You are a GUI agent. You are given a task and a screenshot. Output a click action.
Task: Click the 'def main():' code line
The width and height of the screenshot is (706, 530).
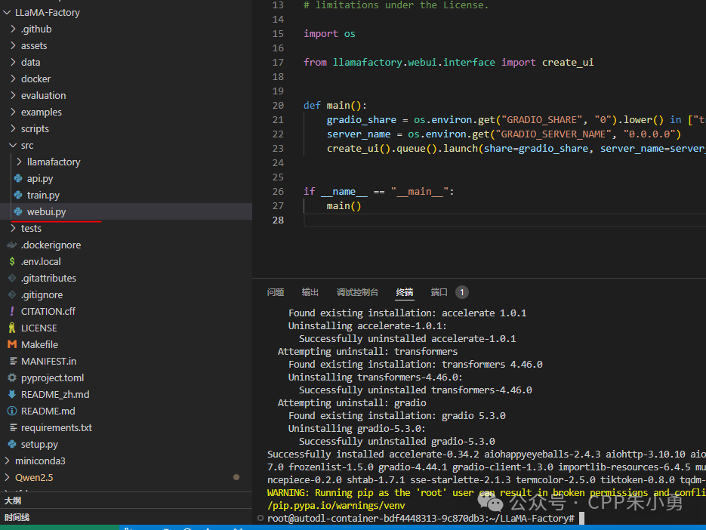click(x=335, y=106)
